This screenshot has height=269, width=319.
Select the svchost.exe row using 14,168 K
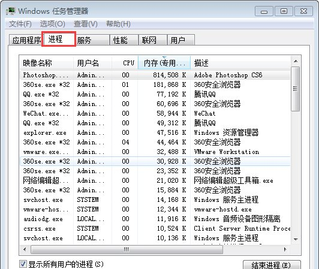155,200
